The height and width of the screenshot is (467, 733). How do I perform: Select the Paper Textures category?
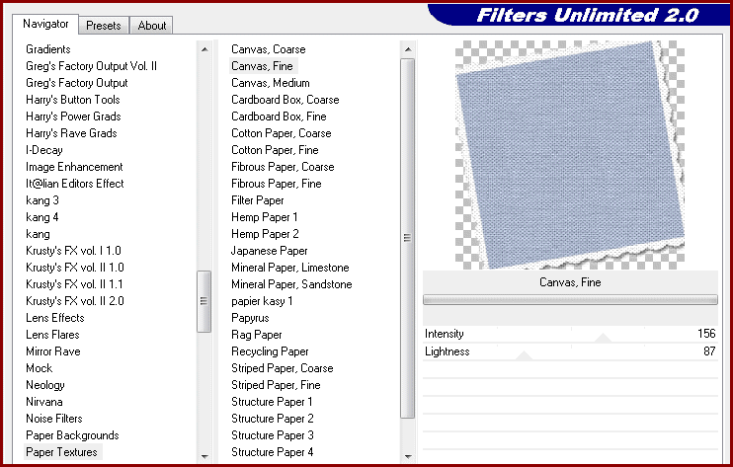pos(61,453)
